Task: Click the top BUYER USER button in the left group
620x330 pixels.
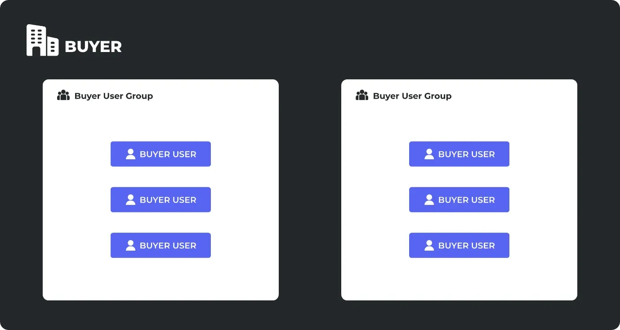Action: [161, 154]
